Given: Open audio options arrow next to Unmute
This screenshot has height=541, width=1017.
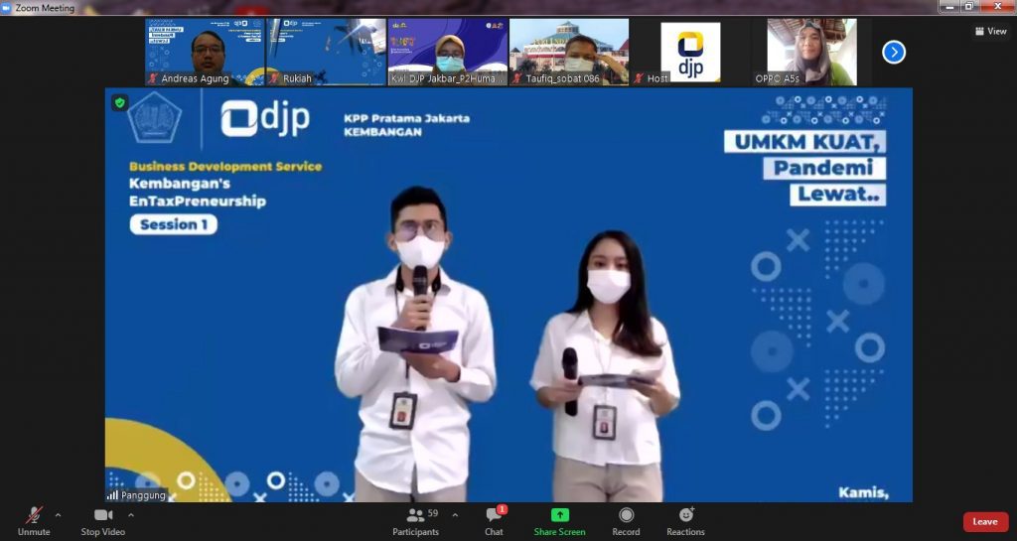Looking at the screenshot, I should click(x=59, y=515).
